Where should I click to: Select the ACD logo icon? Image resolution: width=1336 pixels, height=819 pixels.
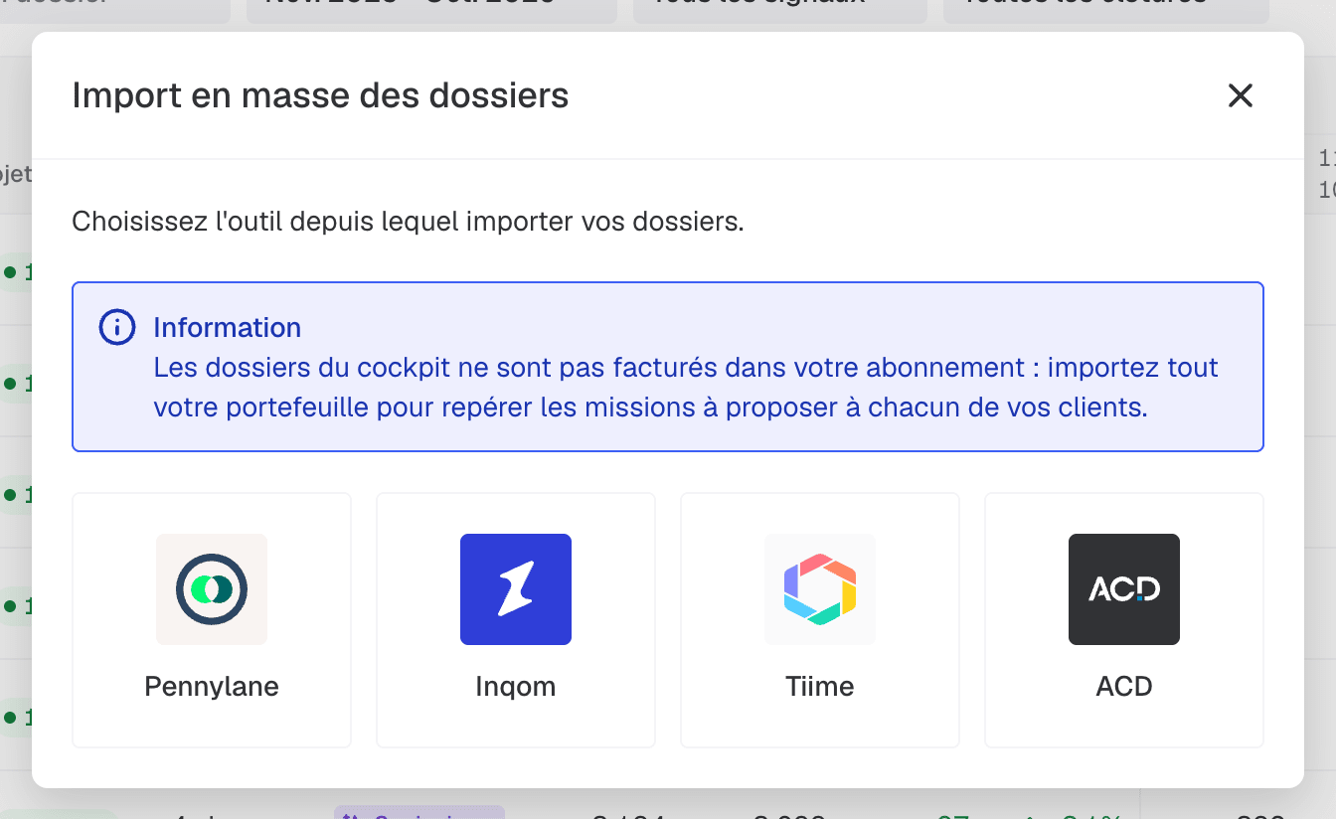(x=1124, y=589)
